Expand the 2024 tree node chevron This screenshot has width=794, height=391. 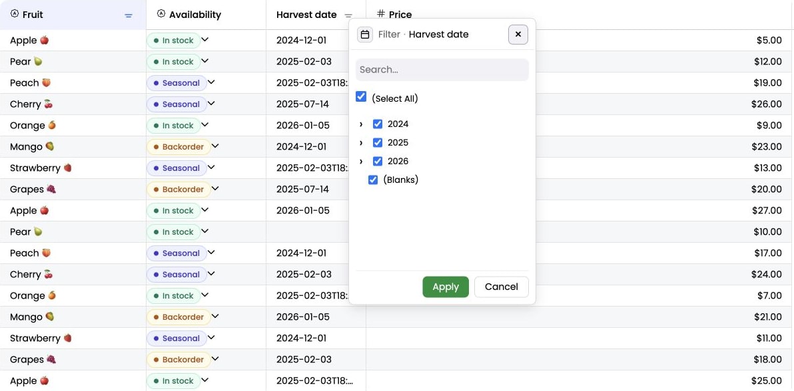tap(361, 124)
